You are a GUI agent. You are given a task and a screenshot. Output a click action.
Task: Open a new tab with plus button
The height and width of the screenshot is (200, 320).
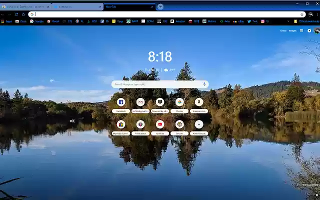click(x=160, y=6)
